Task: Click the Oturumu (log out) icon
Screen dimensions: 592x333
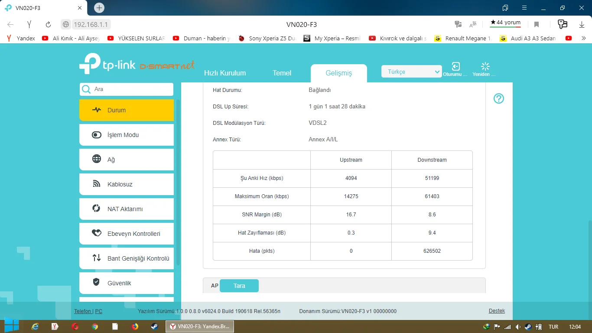Action: point(455,66)
